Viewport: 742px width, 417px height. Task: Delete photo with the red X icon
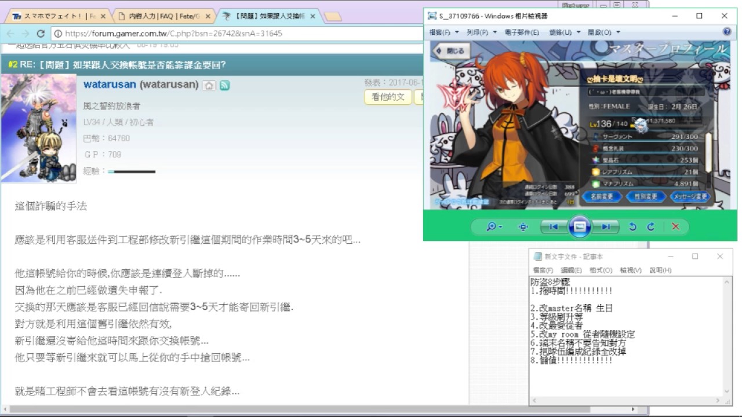pos(675,226)
